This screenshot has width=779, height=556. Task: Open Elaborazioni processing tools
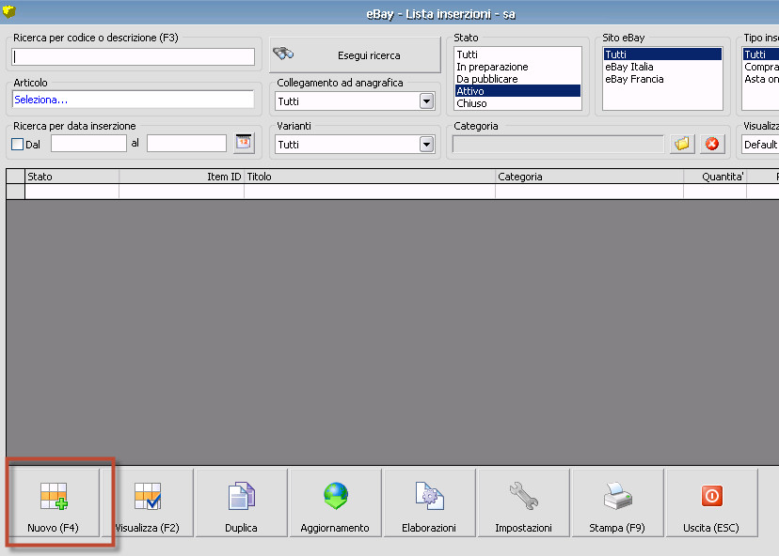coord(429,502)
